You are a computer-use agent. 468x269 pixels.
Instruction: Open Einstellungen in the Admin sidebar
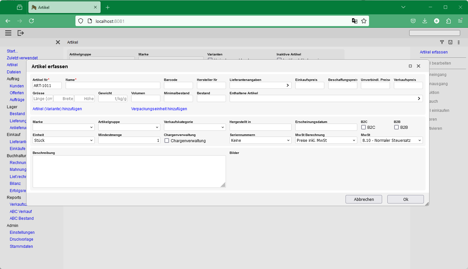22,232
